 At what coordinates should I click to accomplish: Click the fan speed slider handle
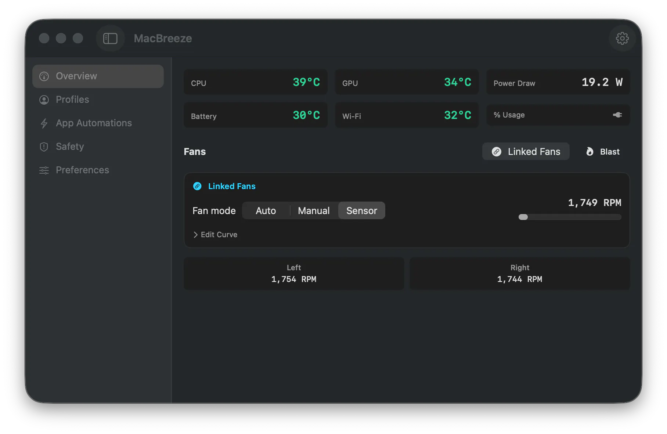pos(523,217)
